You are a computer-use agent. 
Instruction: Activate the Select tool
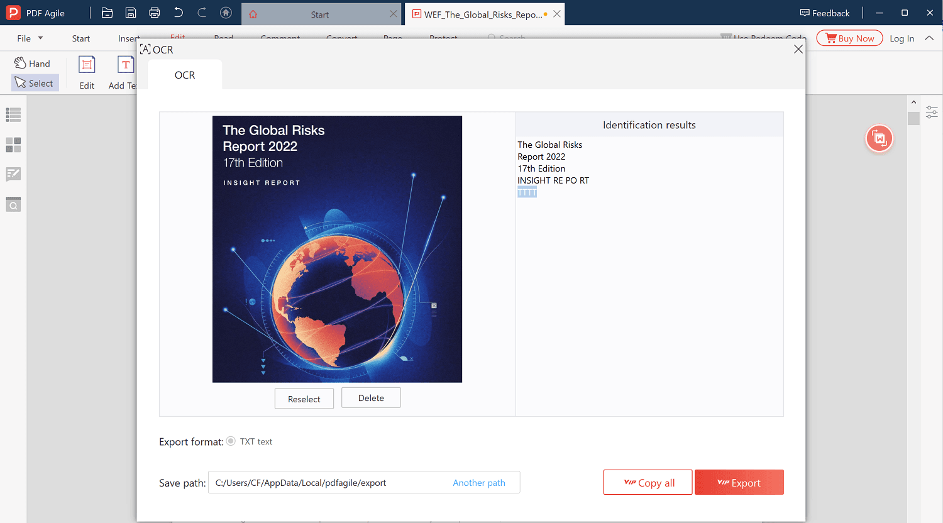[35, 83]
